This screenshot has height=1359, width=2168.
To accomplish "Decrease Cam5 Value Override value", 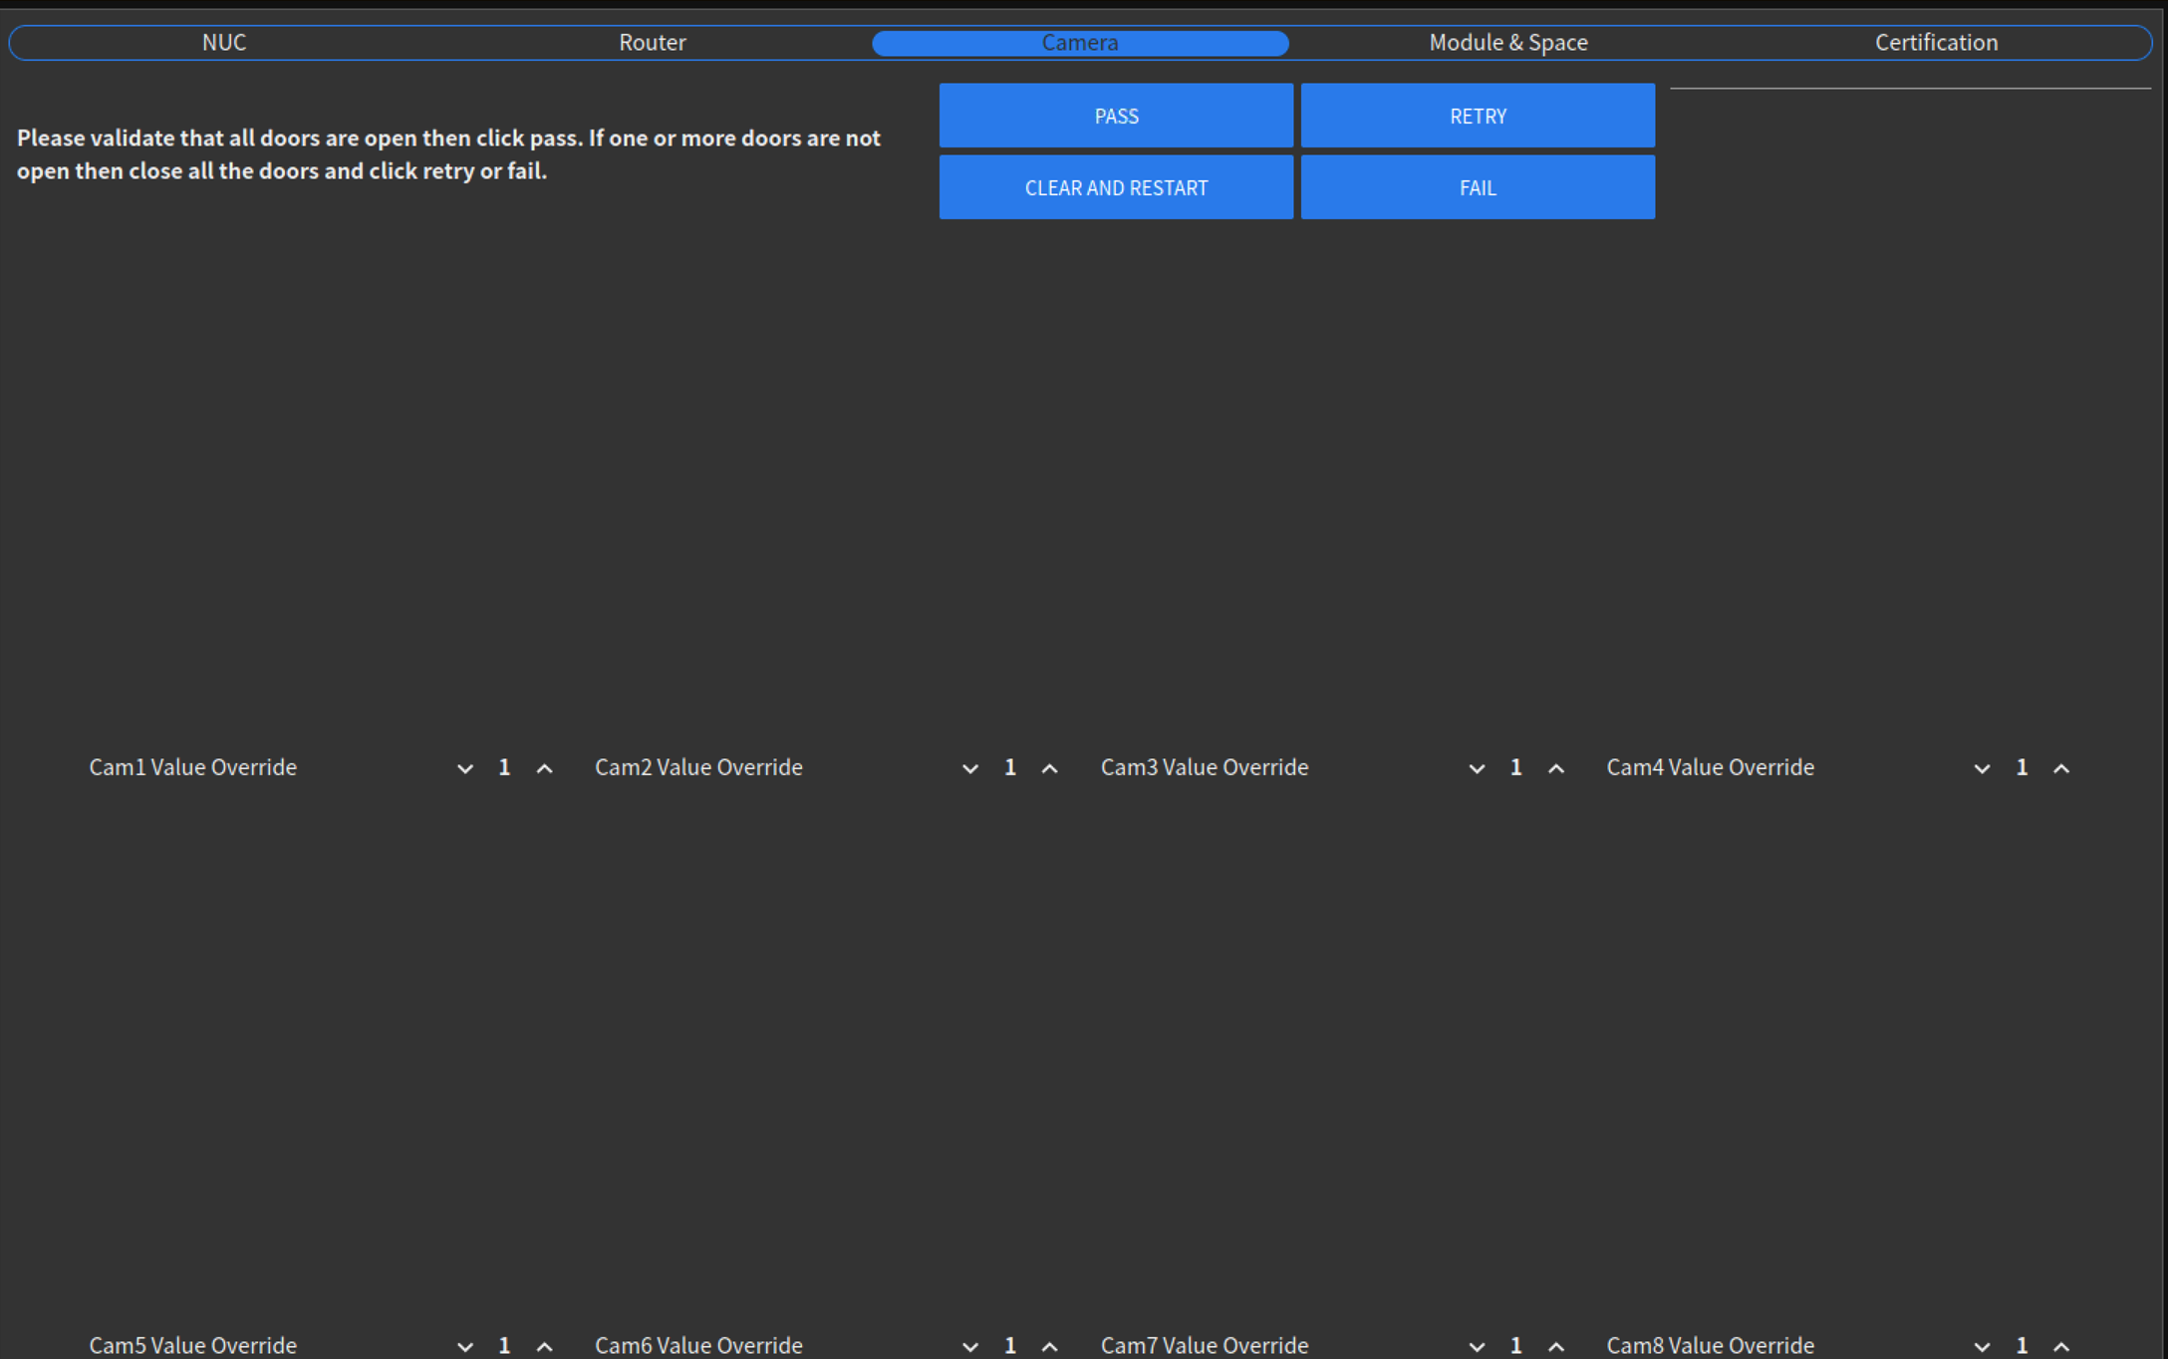I will pos(464,1346).
